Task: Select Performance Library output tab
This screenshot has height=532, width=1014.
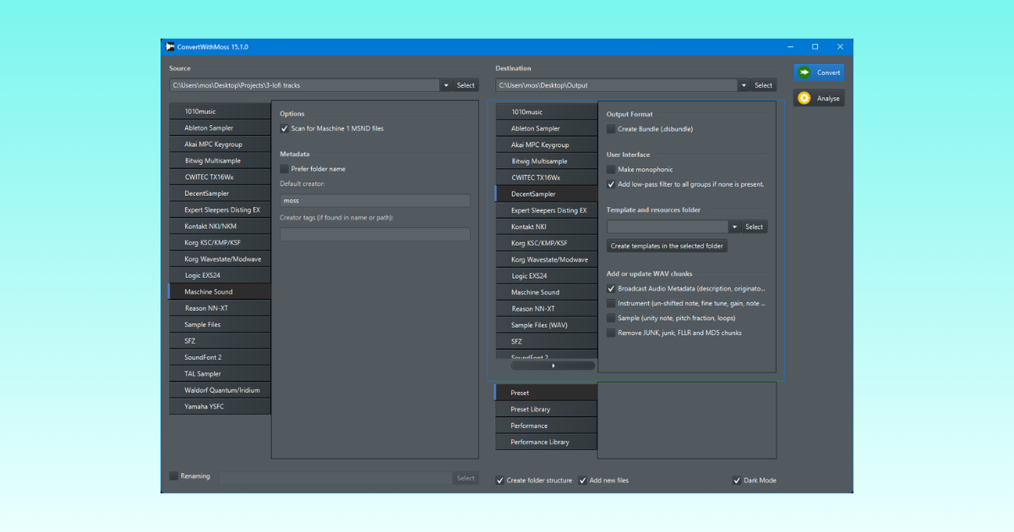Action: pyautogui.click(x=546, y=442)
